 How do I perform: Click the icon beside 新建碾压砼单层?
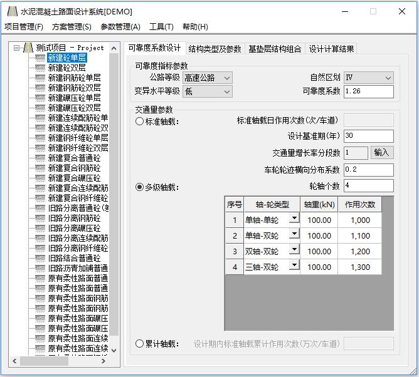40,98
